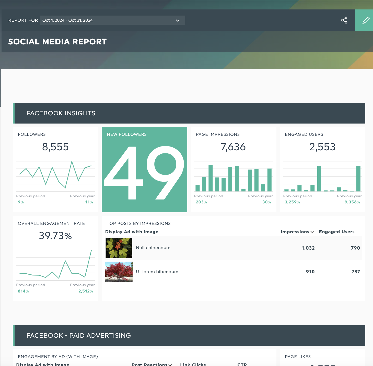Click Engaged Users previous period 3,259%
This screenshot has width=373, height=366.
coord(292,202)
